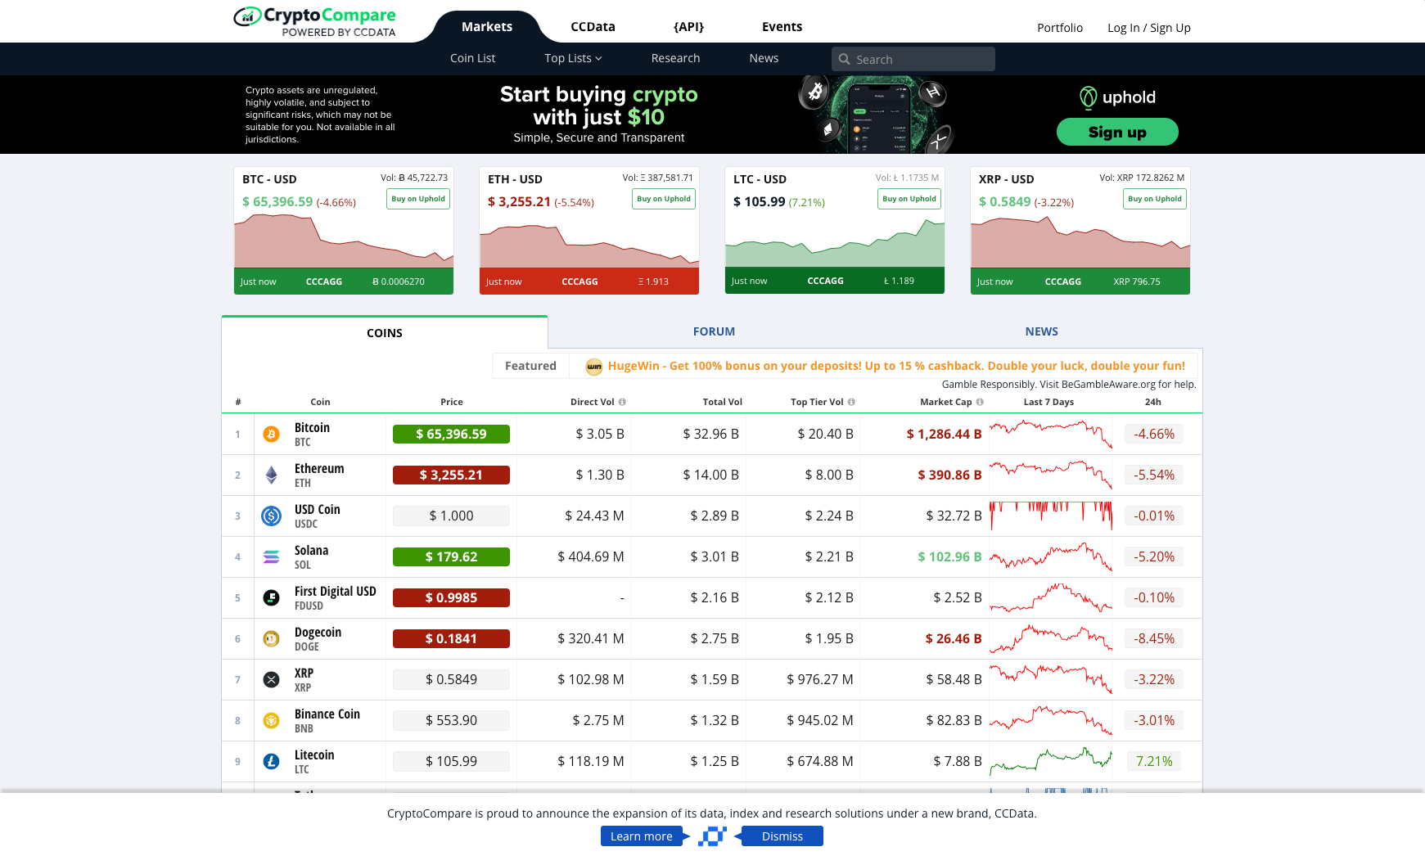
Task: Click Buy on Uphold in ETH card
Action: (664, 199)
